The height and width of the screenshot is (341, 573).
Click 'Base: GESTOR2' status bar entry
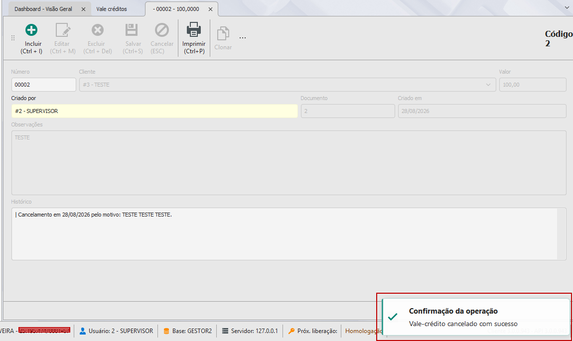pyautogui.click(x=192, y=331)
